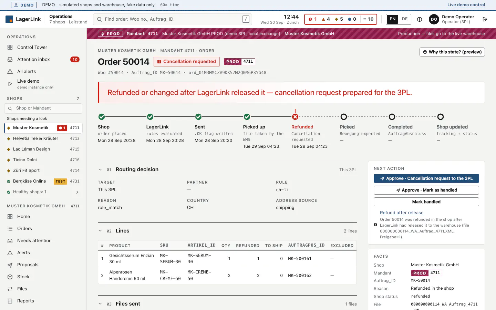Open Stock page
Screen dimensions: 496x310
43,277
